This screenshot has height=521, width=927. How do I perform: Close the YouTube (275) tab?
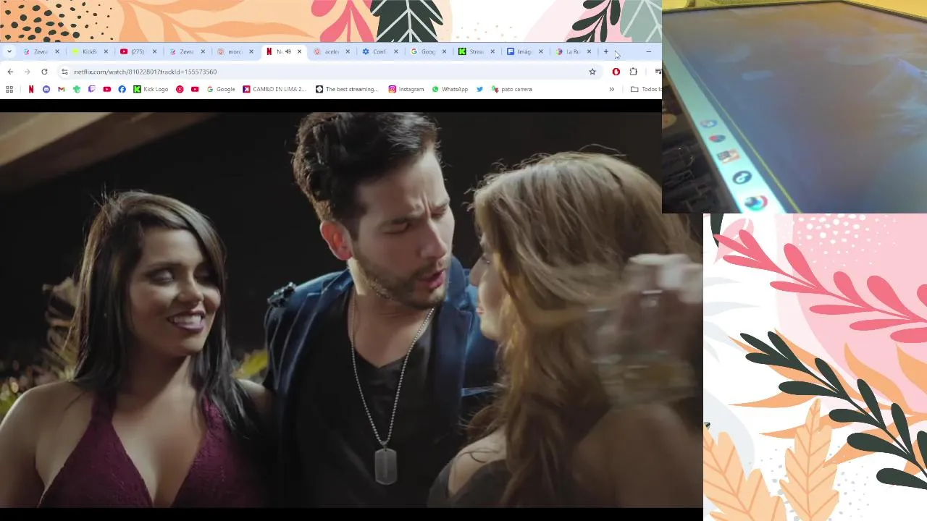coord(154,51)
